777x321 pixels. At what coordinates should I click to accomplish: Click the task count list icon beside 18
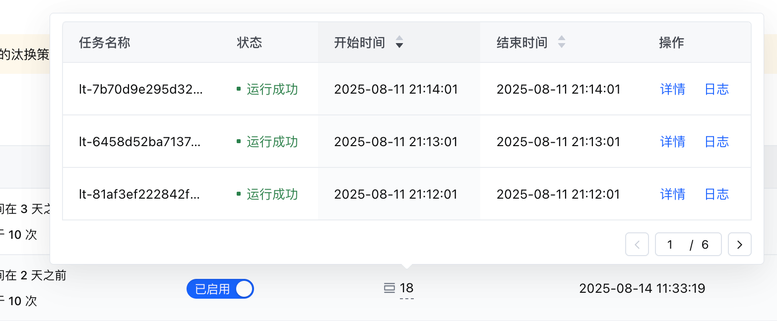pos(389,288)
